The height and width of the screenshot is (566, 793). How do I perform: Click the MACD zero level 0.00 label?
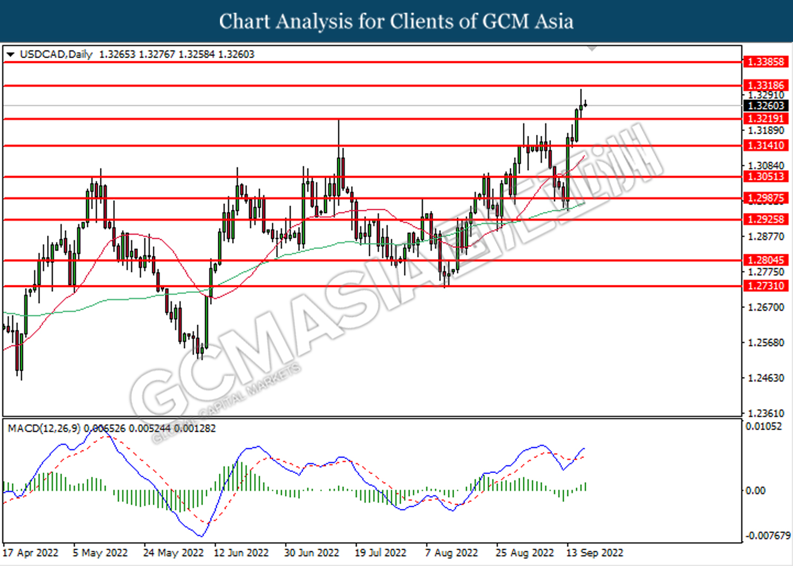pos(755,491)
